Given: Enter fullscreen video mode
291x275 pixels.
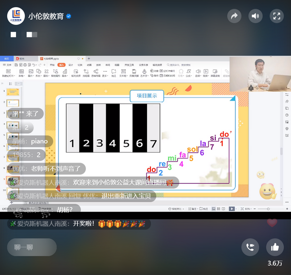Looking at the screenshot, I should coord(276,16).
